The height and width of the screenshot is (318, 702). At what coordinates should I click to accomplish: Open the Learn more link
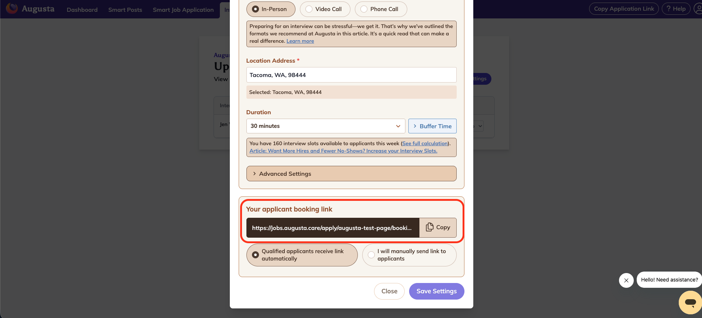[x=300, y=41]
